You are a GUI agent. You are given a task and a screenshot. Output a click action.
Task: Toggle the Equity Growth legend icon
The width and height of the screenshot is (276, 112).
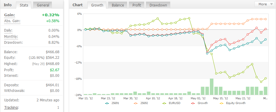tap(223, 103)
